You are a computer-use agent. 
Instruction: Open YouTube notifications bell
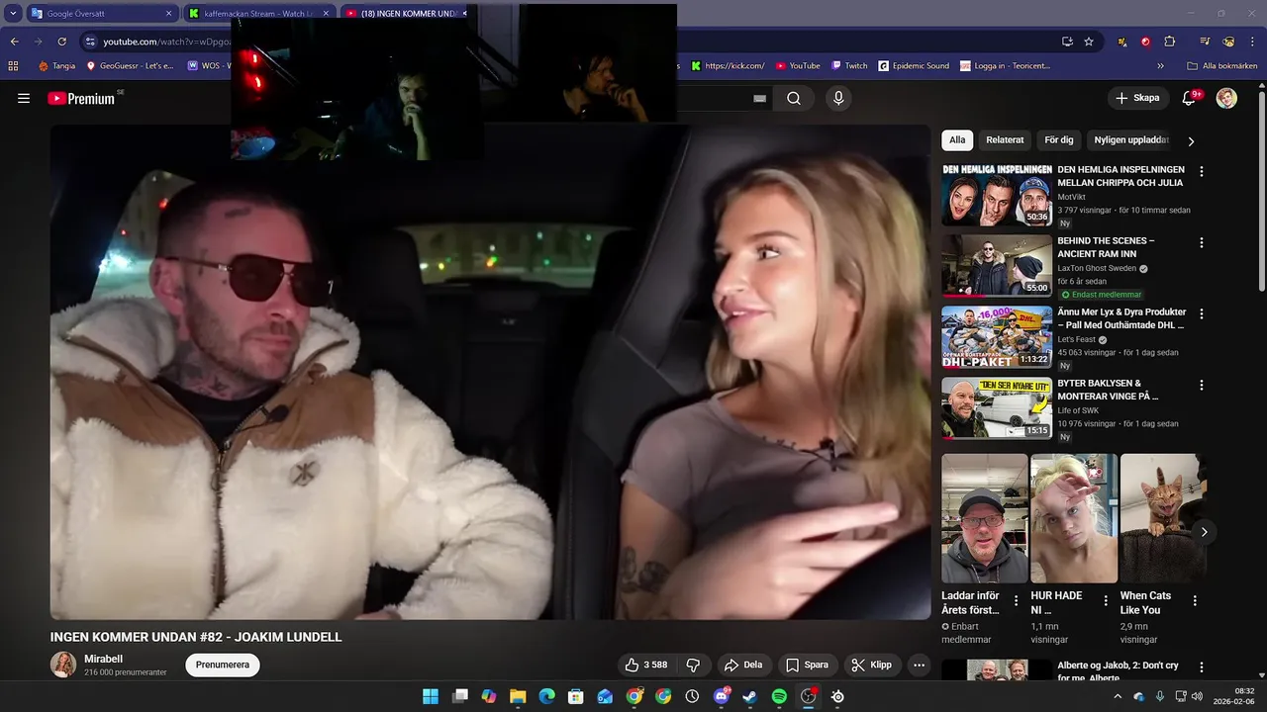click(1191, 98)
